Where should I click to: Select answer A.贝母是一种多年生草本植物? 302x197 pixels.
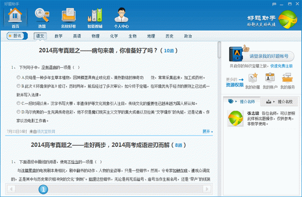pyautogui.click(x=18, y=77)
